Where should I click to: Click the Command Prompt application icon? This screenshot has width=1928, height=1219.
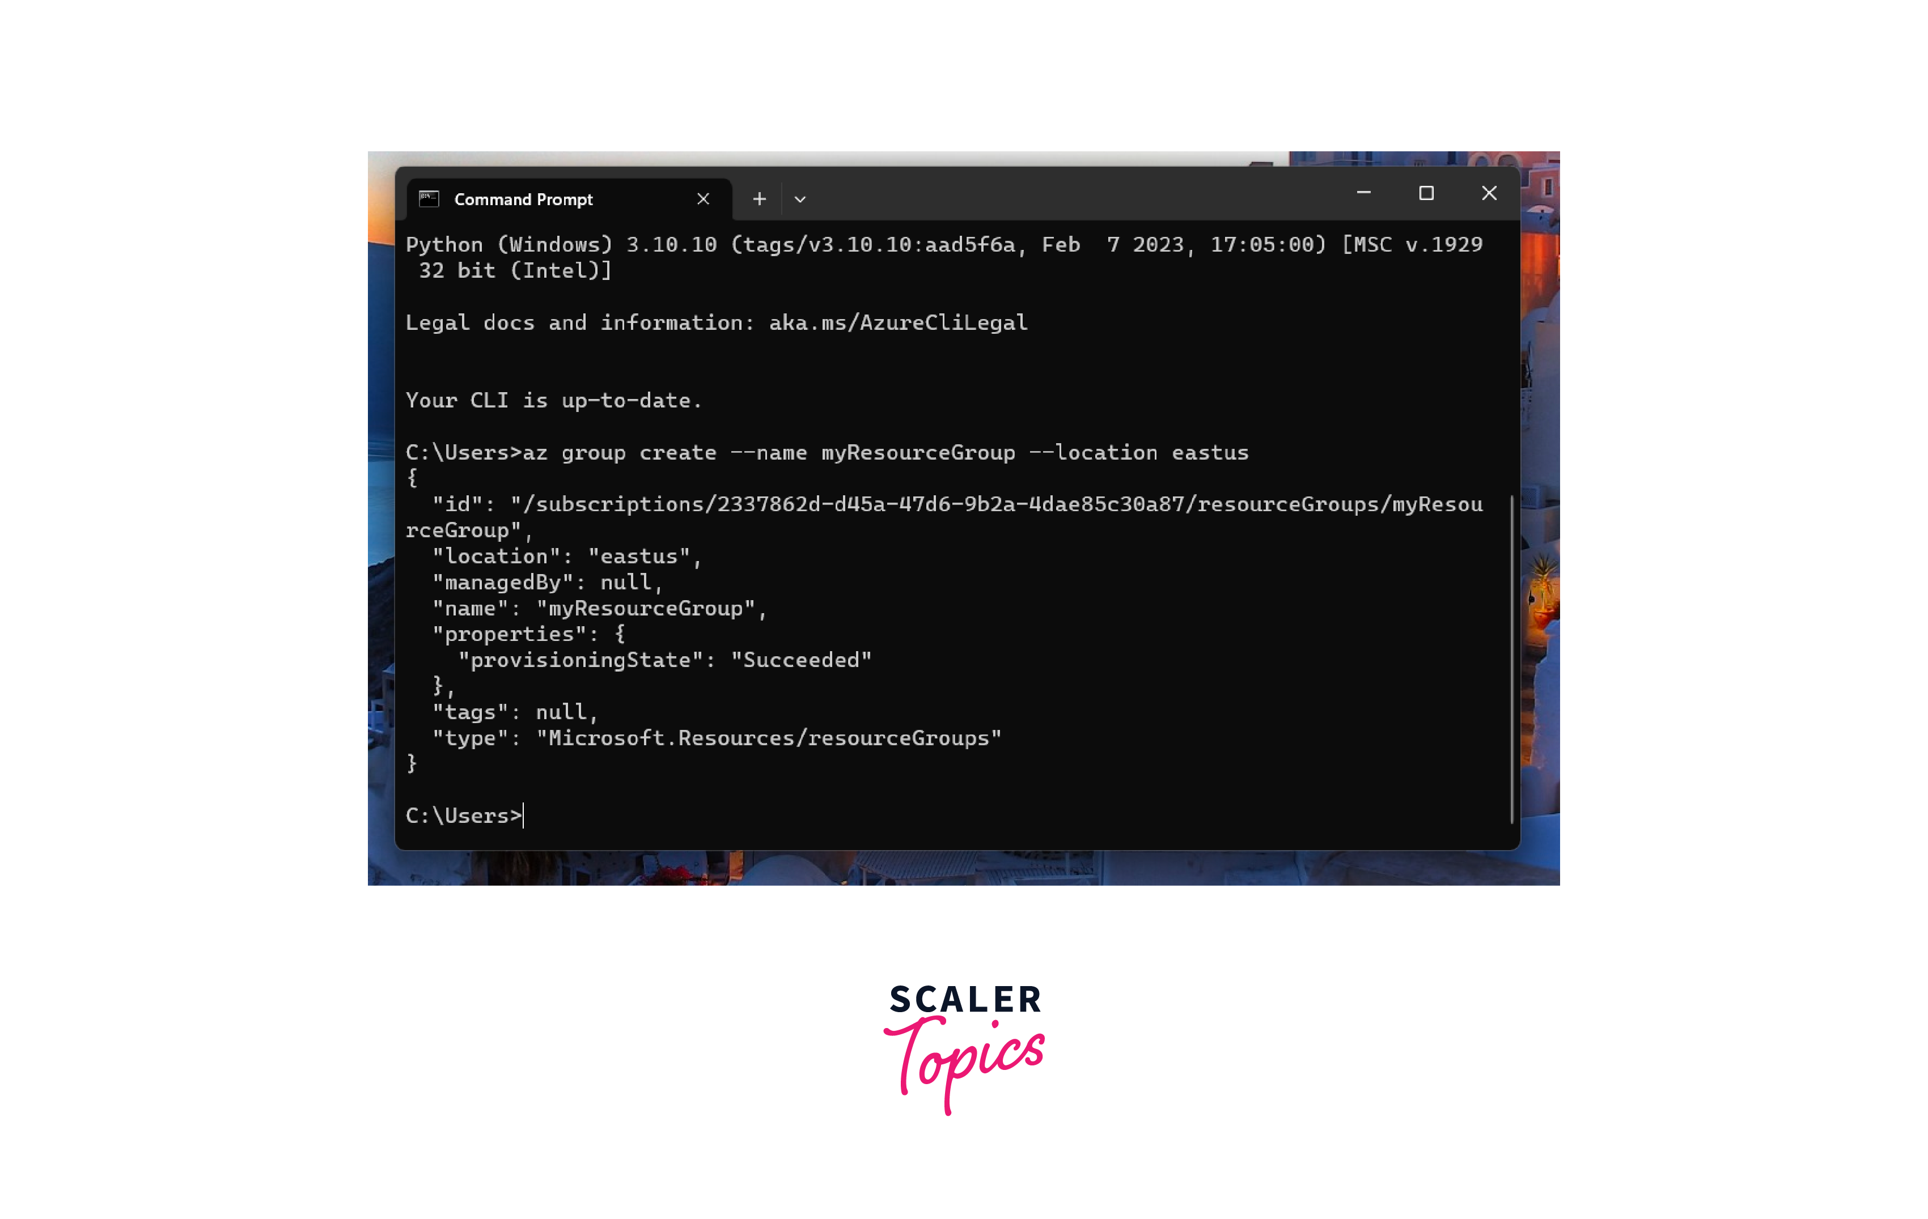[x=431, y=198]
